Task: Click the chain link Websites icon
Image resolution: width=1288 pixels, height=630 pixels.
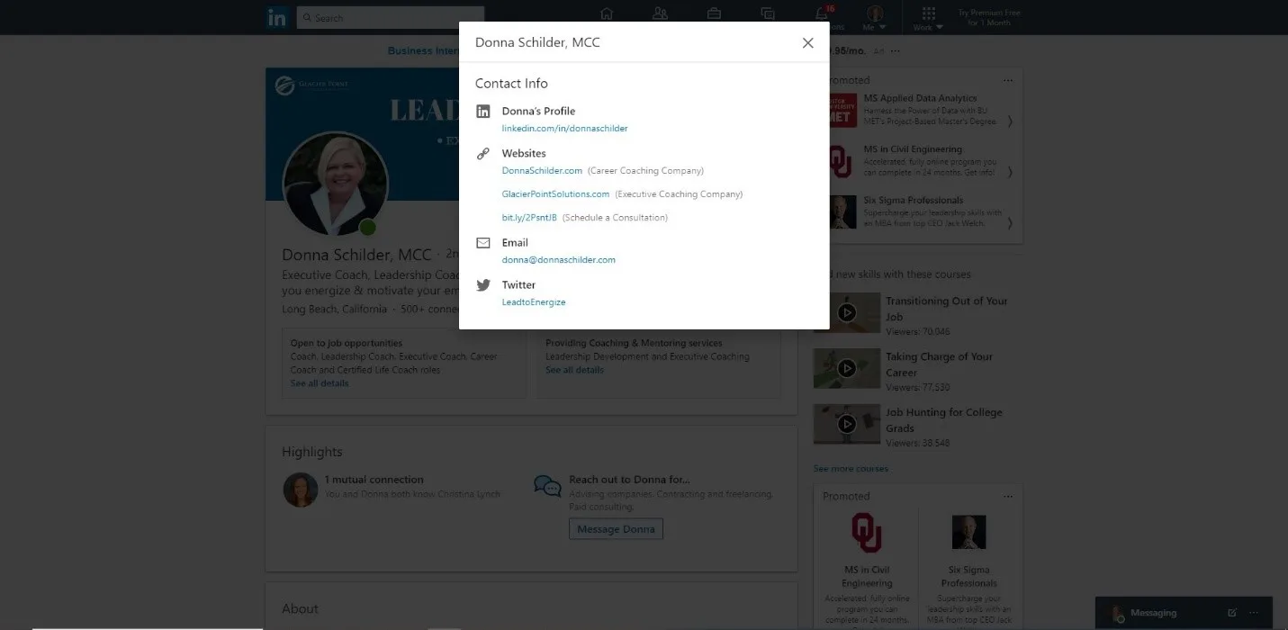Action: click(x=483, y=154)
